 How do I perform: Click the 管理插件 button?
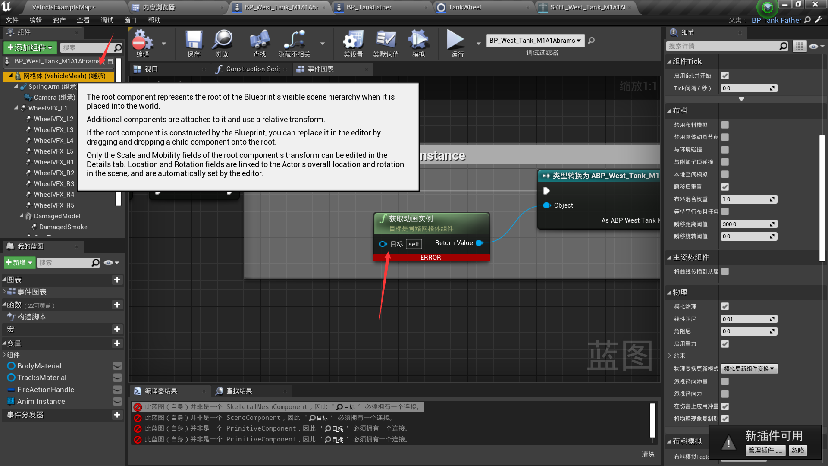(x=765, y=450)
